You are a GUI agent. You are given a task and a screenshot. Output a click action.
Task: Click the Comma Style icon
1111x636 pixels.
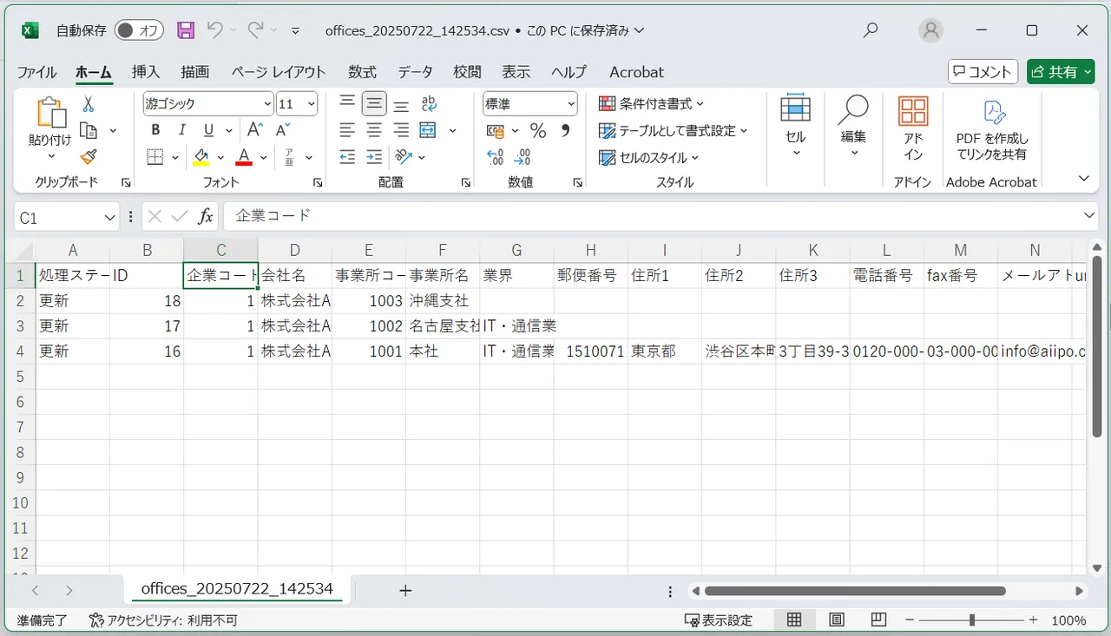click(566, 130)
